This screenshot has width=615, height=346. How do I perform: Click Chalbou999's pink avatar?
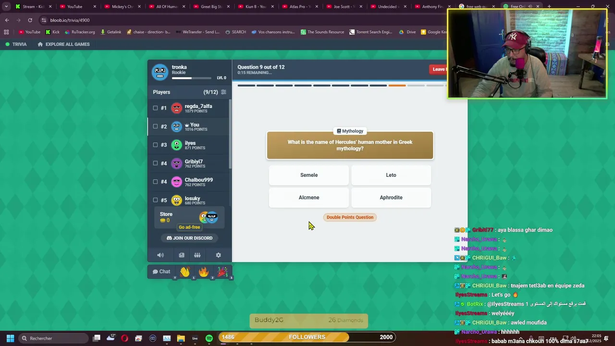pyautogui.click(x=177, y=182)
